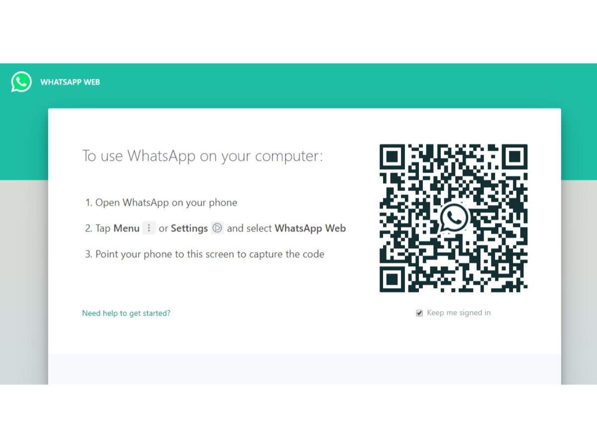Viewport: 597px width, 448px height.
Task: Click the QR code's top-right finder square
Action: coord(515,157)
